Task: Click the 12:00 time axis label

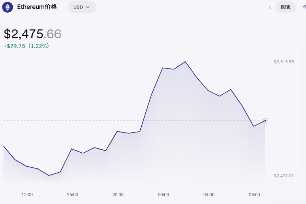Action: pos(27,195)
